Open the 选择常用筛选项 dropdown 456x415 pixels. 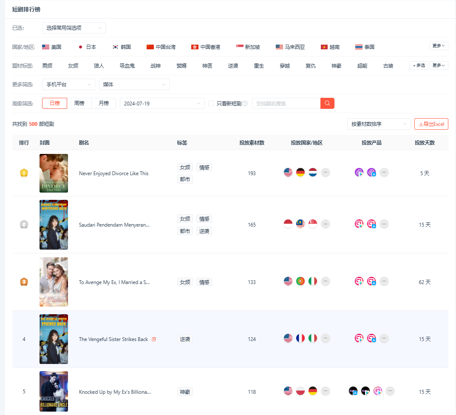(x=74, y=28)
